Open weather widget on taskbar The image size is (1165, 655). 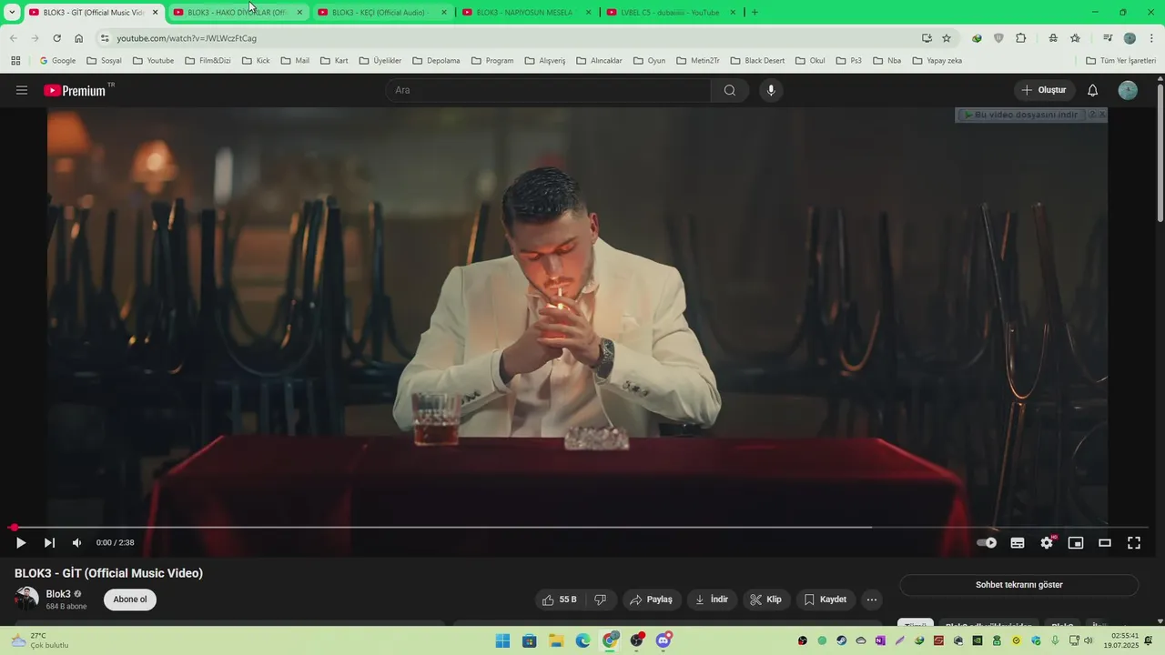(x=39, y=640)
